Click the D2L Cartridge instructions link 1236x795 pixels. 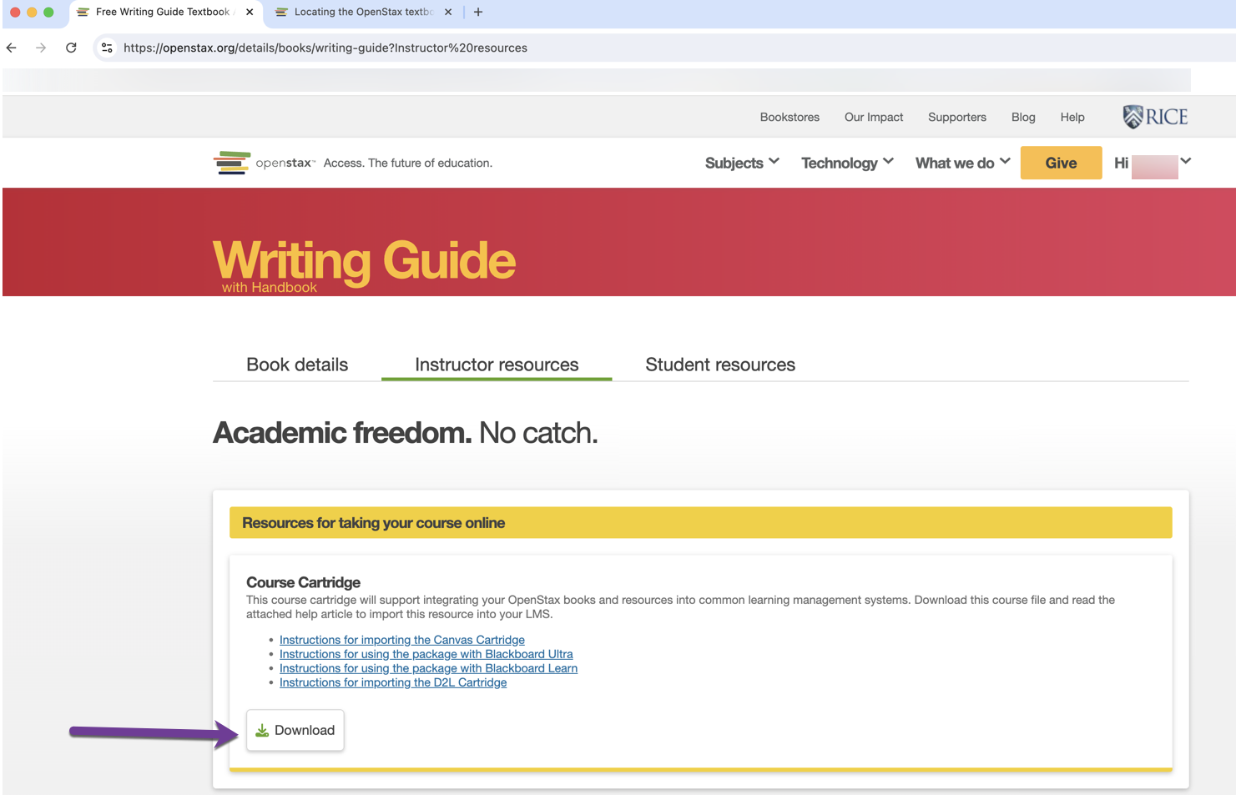pyautogui.click(x=392, y=682)
